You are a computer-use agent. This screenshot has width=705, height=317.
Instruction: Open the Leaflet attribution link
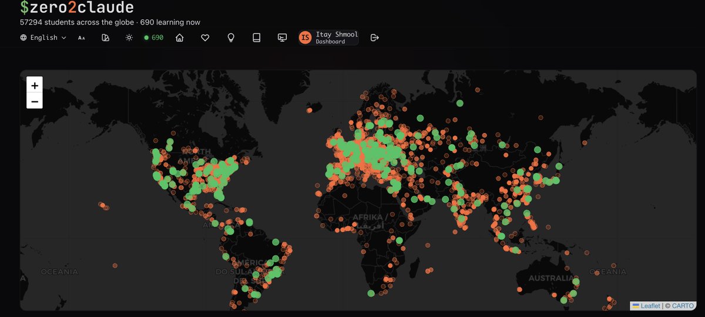[x=650, y=306]
